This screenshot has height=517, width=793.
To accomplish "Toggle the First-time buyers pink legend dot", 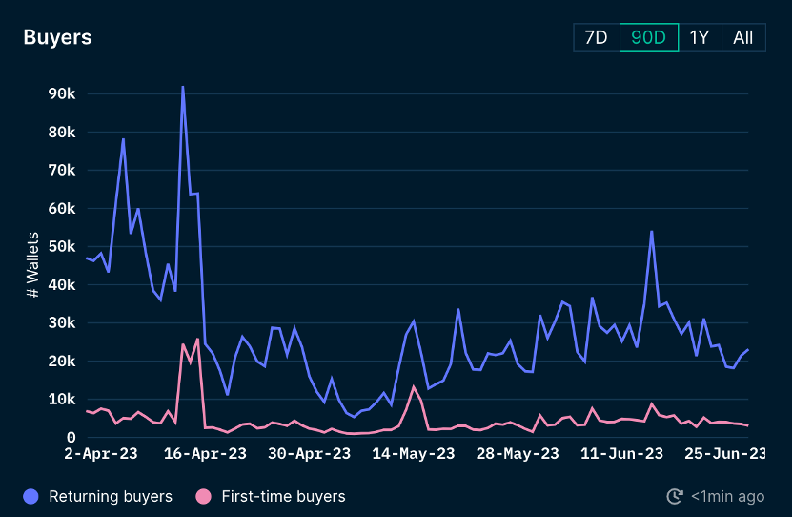I will click(203, 497).
